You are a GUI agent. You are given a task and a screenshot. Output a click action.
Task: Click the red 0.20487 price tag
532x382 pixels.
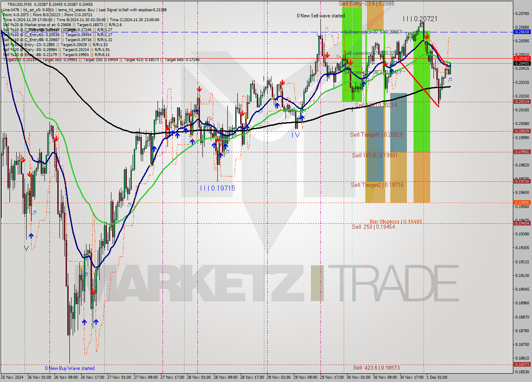pyautogui.click(x=522, y=58)
